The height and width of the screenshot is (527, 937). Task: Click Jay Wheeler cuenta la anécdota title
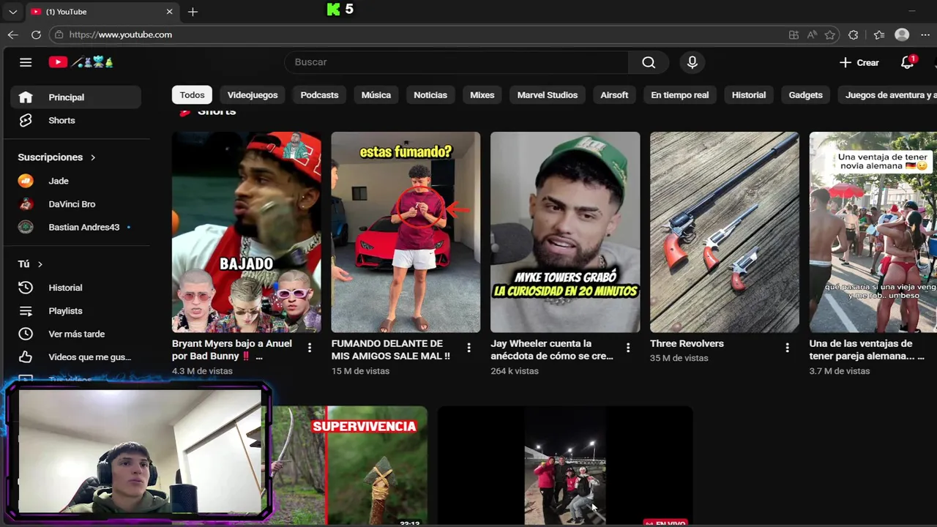(552, 350)
